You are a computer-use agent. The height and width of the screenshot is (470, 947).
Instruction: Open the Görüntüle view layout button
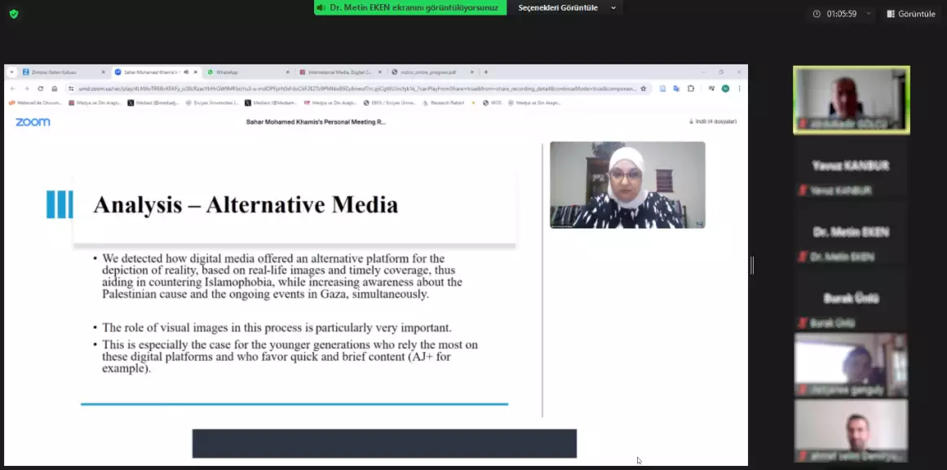911,14
